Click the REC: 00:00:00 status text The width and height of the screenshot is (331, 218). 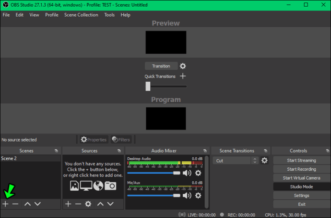pos(241,215)
